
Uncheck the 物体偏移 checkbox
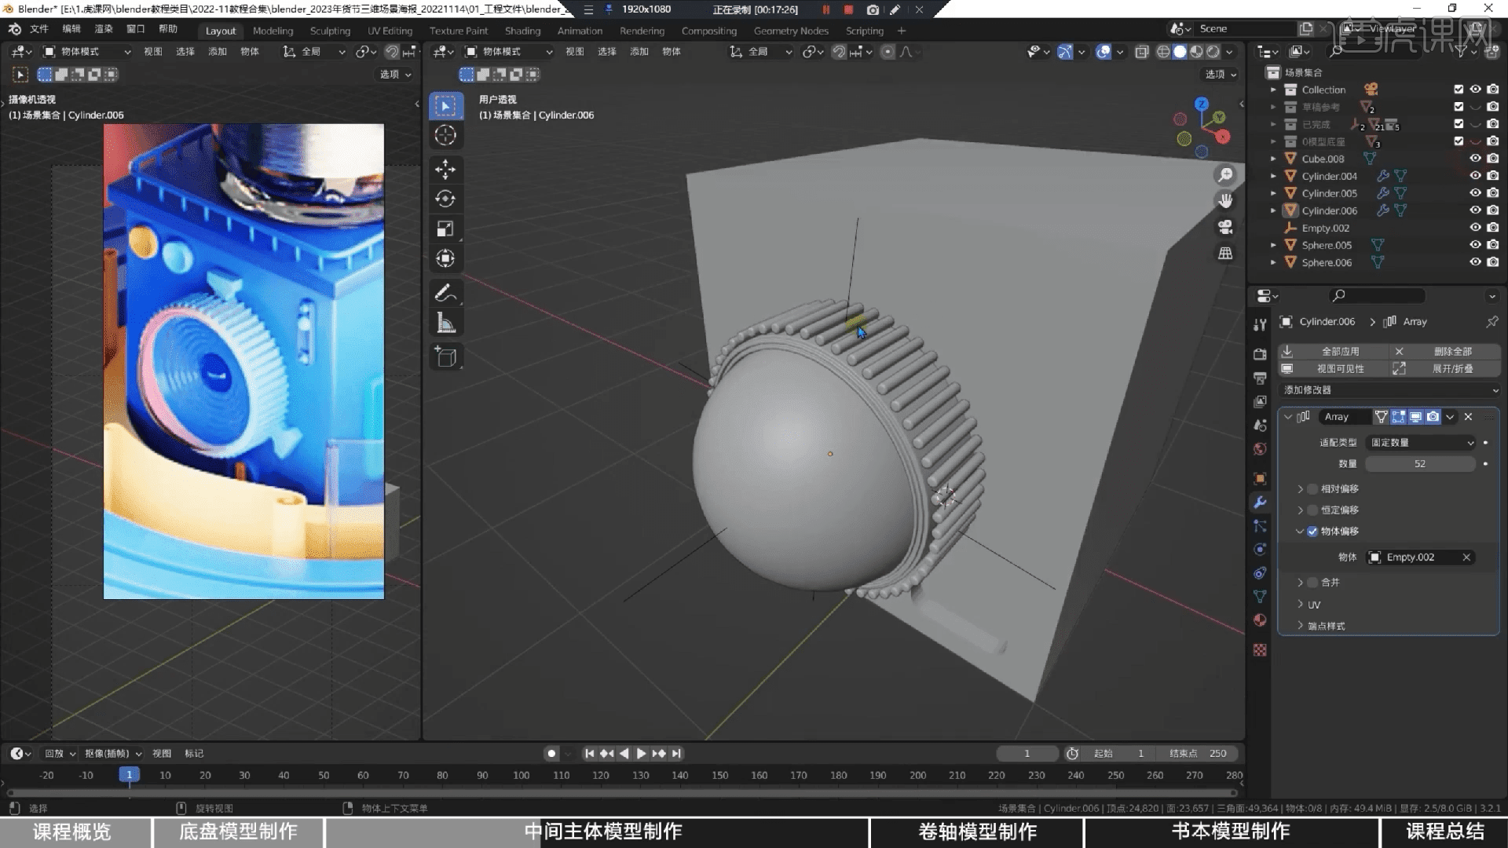click(1312, 532)
